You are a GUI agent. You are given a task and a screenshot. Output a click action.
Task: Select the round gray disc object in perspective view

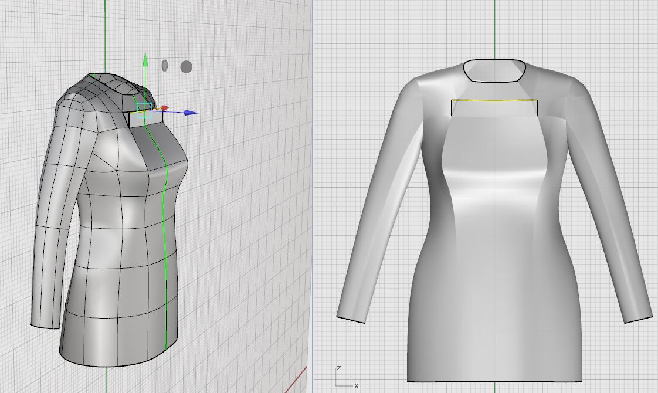point(186,67)
